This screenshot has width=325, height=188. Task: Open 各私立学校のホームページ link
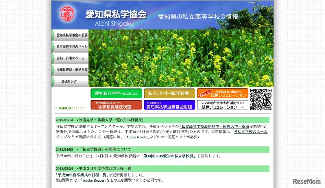[251, 132]
